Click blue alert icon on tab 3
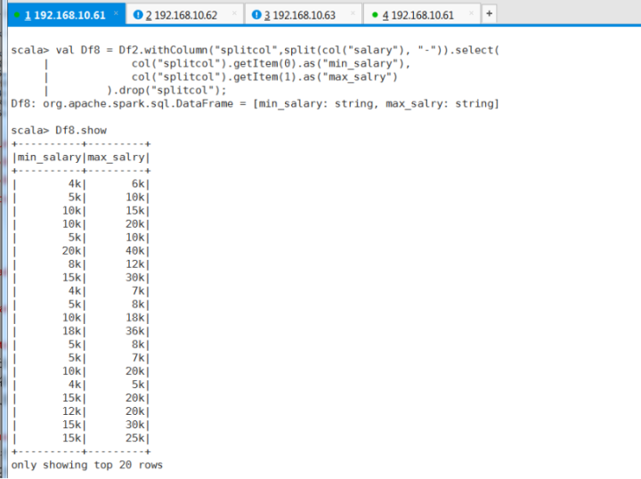 coord(256,15)
